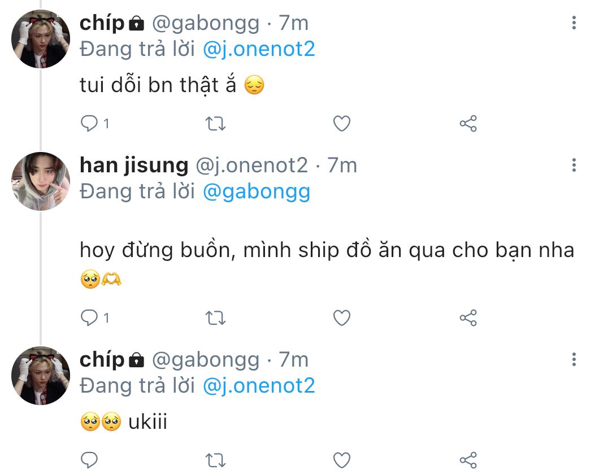The width and height of the screenshot is (595, 474).
Task: Open @gabongg mention in han jisung's reply
Action: point(257,192)
